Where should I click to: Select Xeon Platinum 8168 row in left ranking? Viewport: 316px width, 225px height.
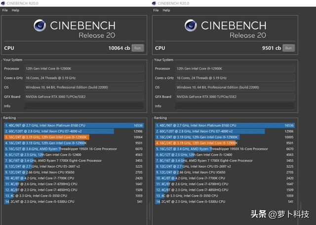tap(74, 126)
